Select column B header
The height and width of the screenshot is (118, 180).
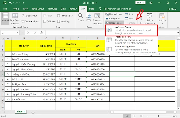click(x=24, y=38)
